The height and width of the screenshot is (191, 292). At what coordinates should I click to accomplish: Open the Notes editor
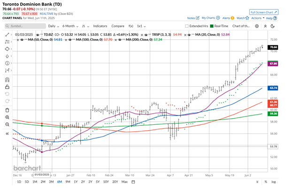[193, 18]
